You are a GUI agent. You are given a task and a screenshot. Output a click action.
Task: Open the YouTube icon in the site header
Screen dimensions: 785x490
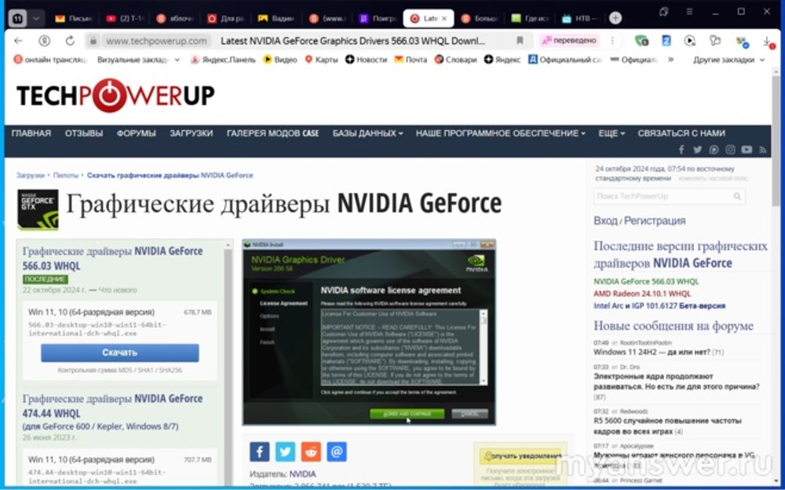pyautogui.click(x=746, y=150)
